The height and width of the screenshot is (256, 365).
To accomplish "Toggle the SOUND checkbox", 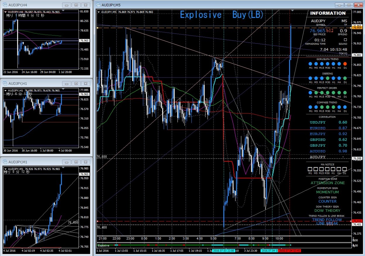I will (345, 40).
